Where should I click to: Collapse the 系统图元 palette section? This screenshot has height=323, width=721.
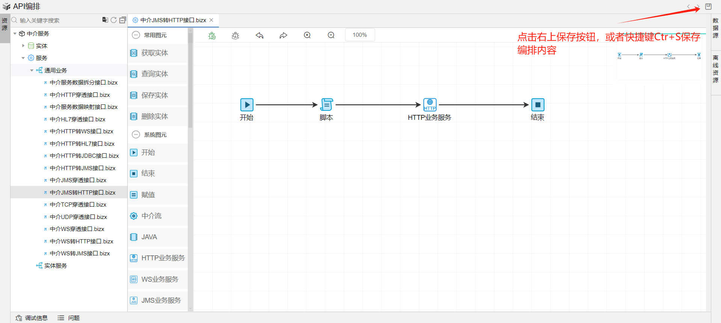(x=136, y=135)
